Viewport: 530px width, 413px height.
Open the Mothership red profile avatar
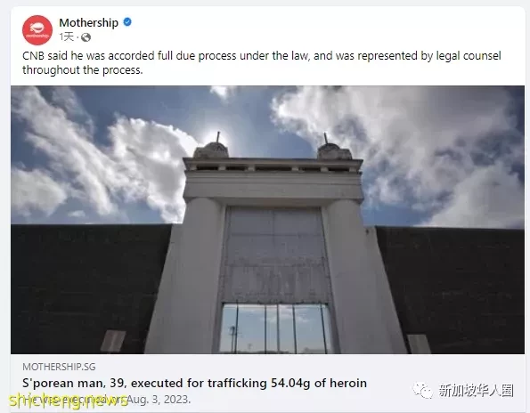pos(37,29)
